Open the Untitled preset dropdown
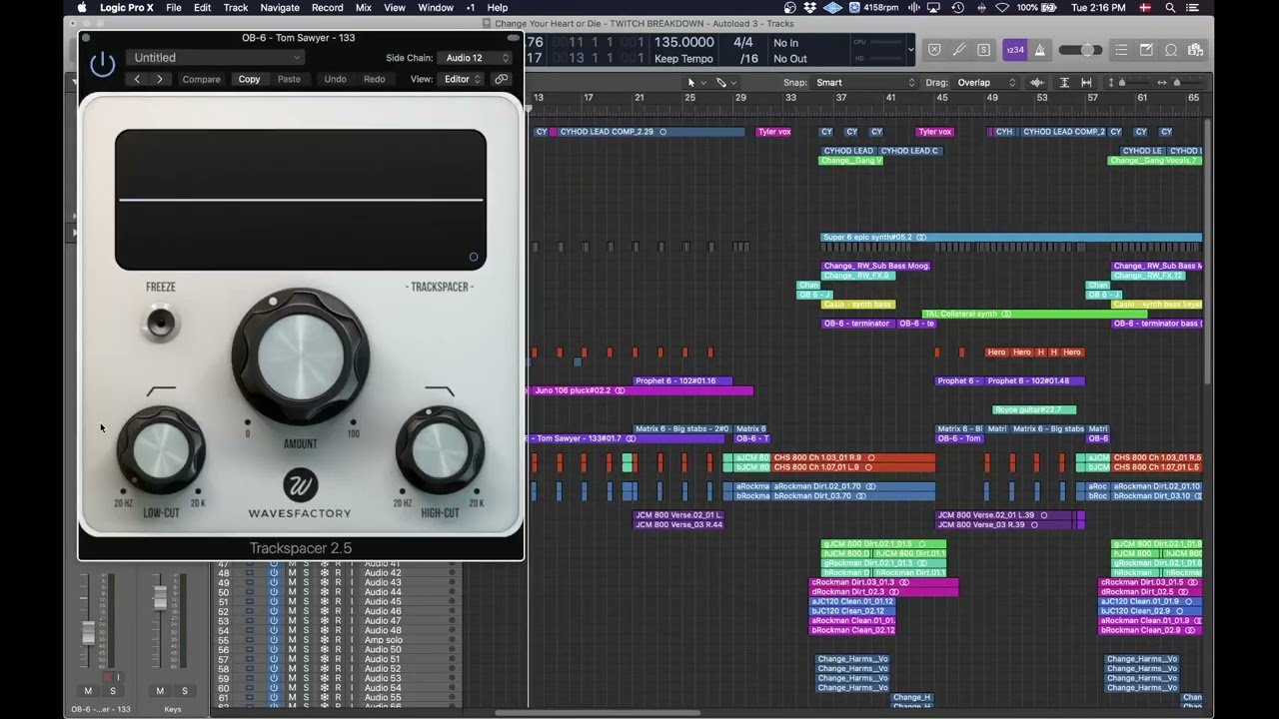The image size is (1279, 719). pyautogui.click(x=215, y=58)
